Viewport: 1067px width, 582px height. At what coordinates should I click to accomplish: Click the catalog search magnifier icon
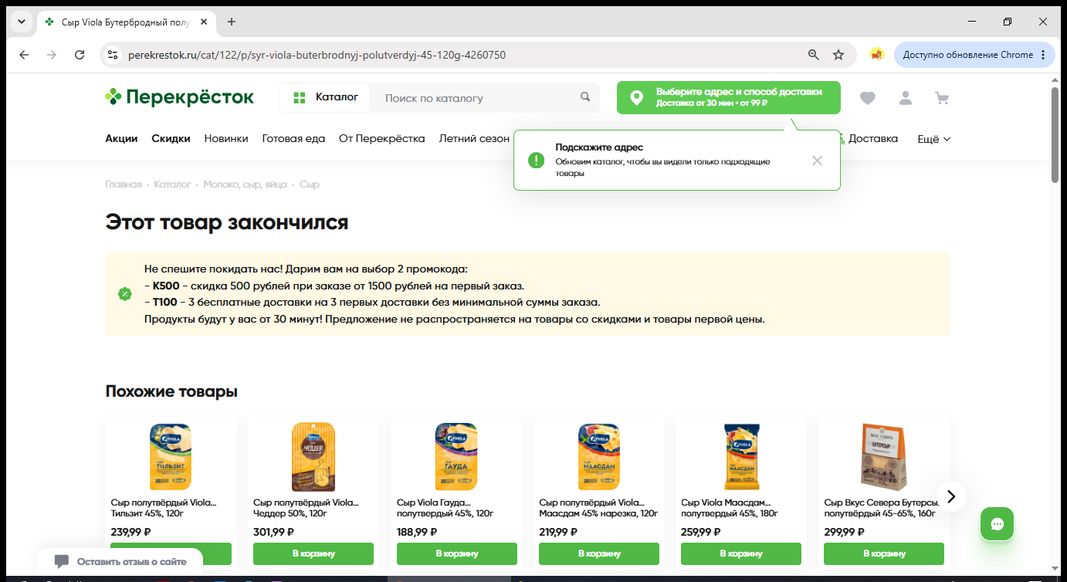point(585,97)
